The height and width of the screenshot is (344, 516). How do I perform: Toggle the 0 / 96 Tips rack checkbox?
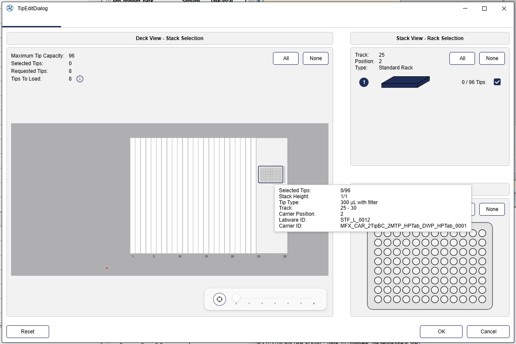pyautogui.click(x=497, y=82)
